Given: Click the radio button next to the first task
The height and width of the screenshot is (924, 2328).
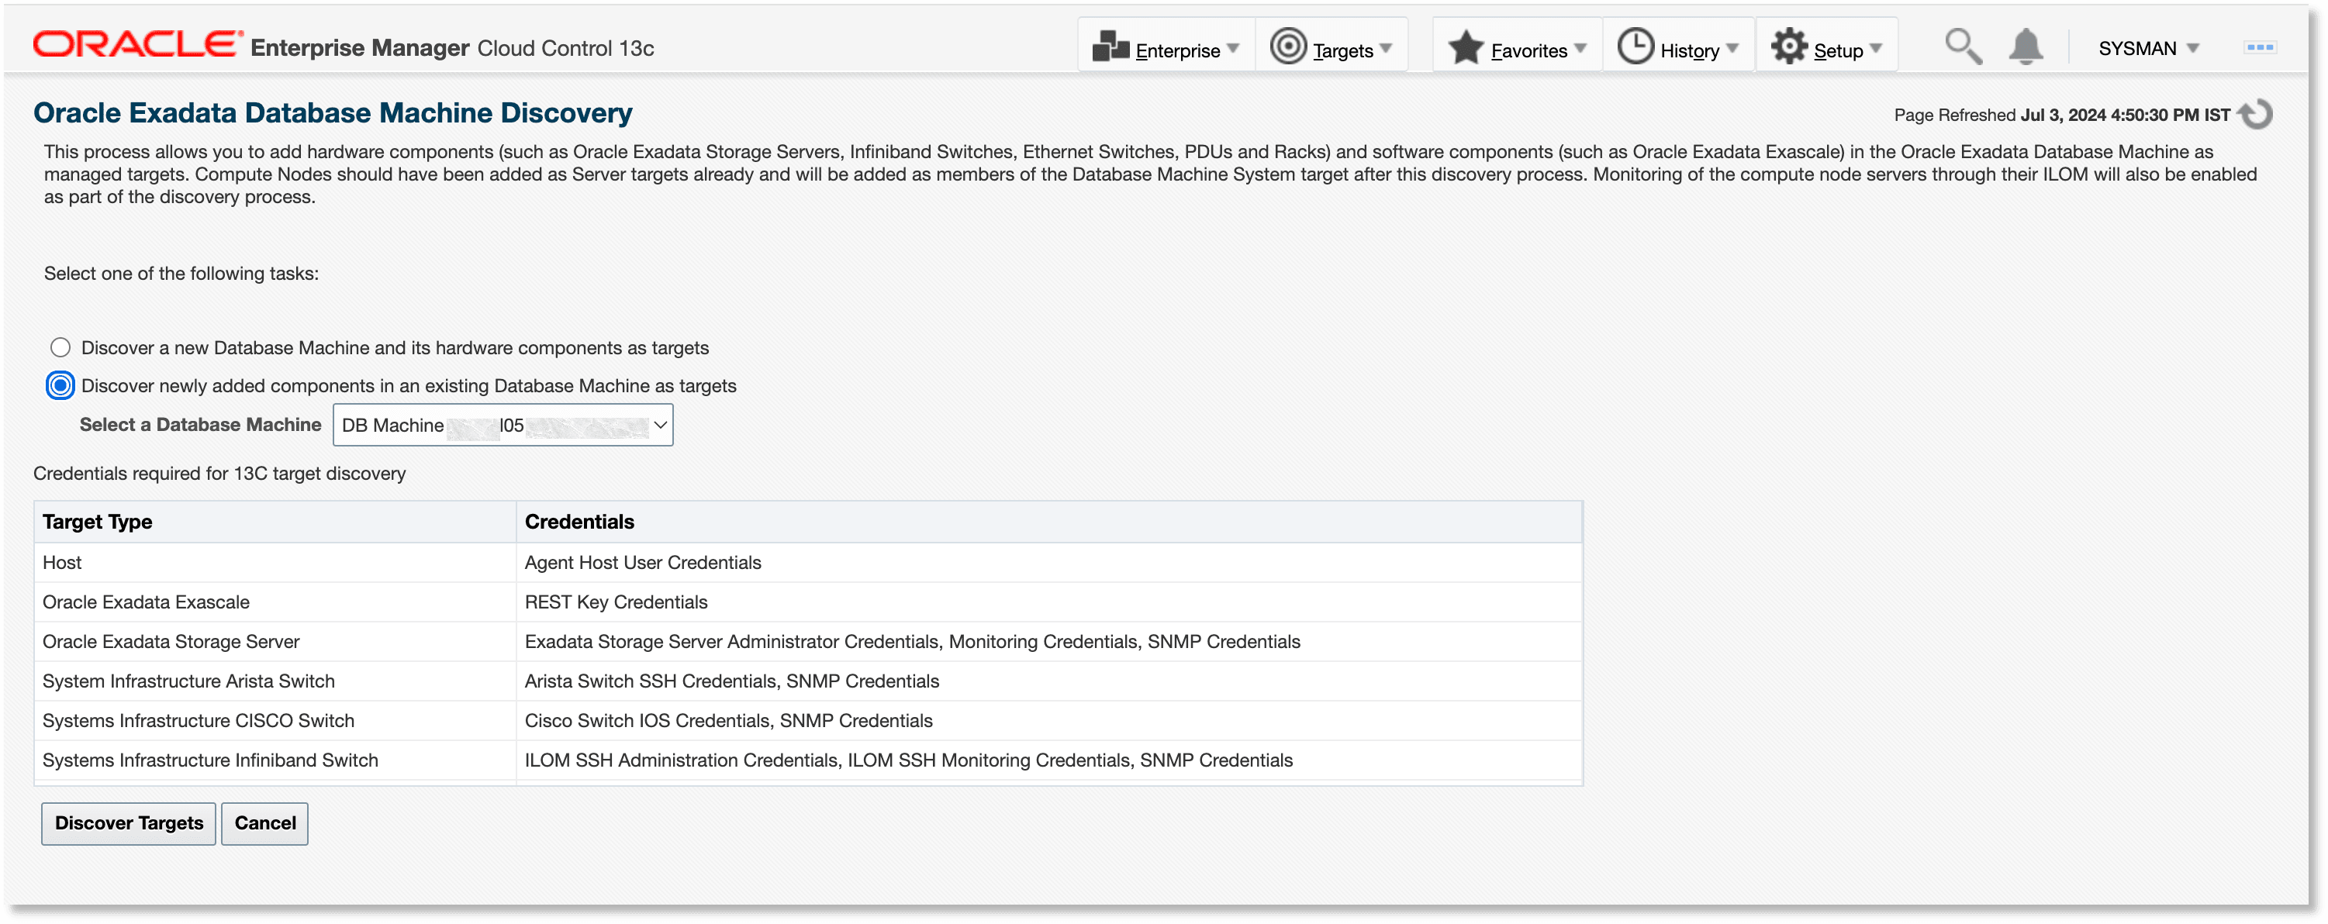Looking at the screenshot, I should (60, 346).
